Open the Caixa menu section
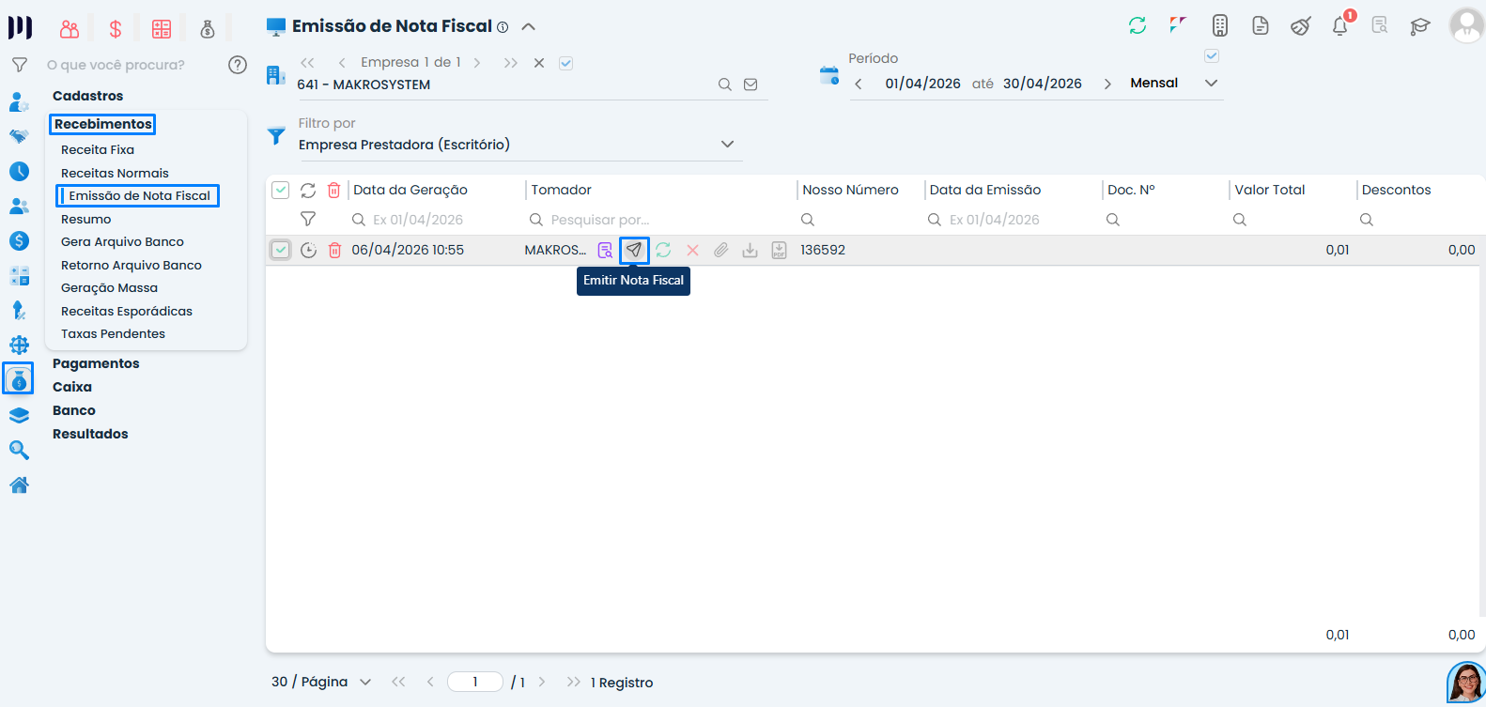 coord(72,387)
